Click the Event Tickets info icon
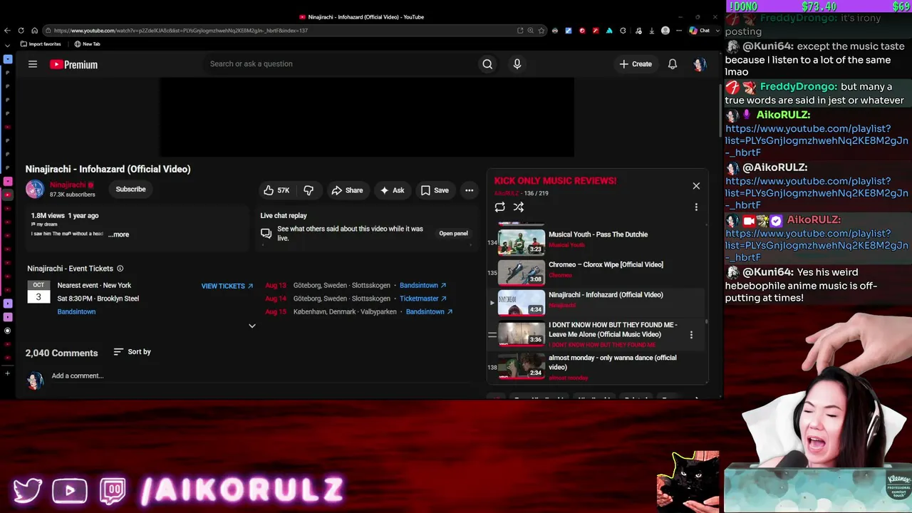 pos(120,269)
